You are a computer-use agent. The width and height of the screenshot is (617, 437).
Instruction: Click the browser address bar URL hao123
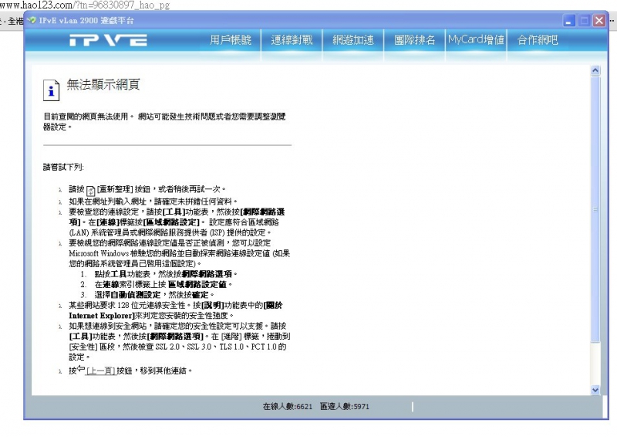pyautogui.click(x=85, y=5)
